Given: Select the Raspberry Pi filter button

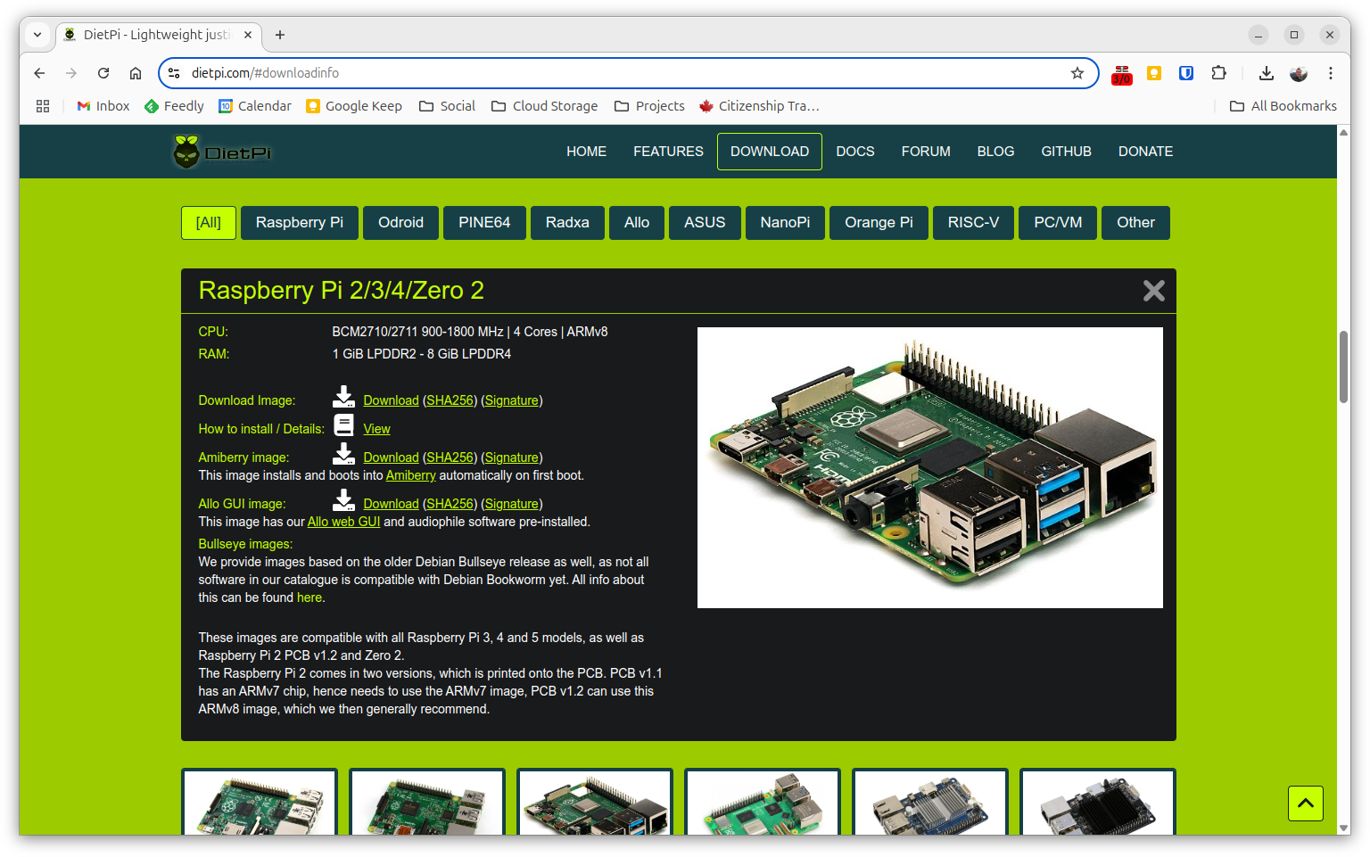Looking at the screenshot, I should (x=299, y=222).
